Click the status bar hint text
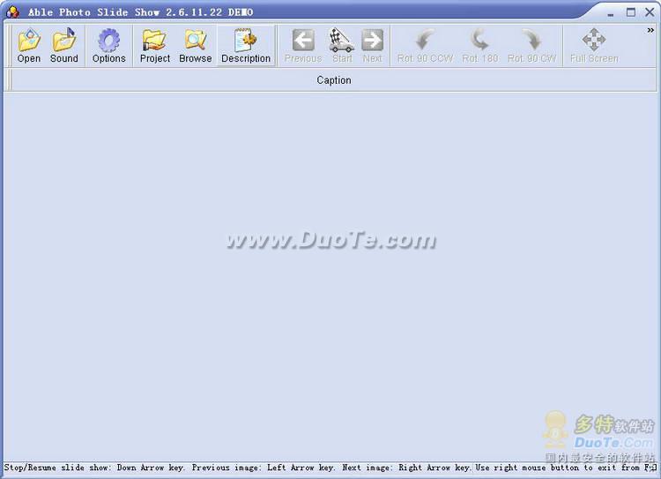This screenshot has width=661, height=479. click(330, 468)
